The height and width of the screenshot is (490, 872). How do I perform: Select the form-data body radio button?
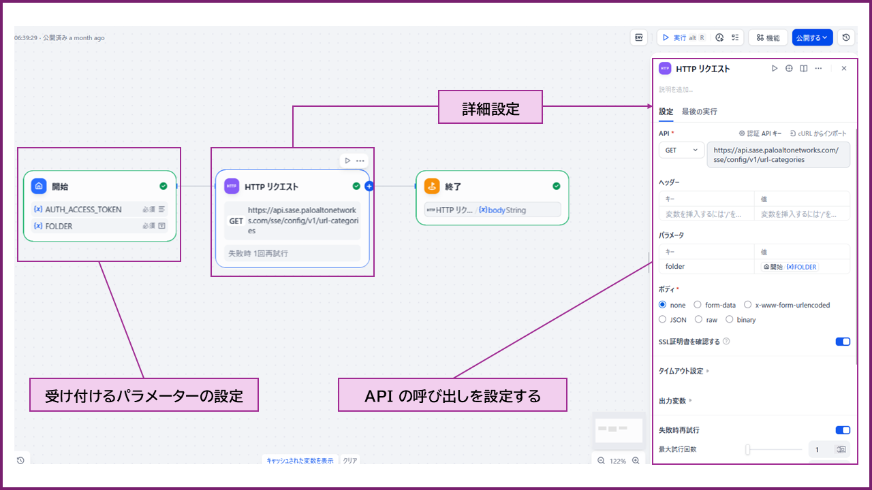(x=698, y=305)
